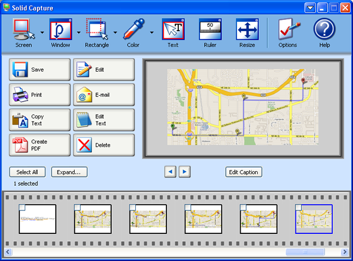Click the Select All button
353x261 pixels.
click(27, 172)
